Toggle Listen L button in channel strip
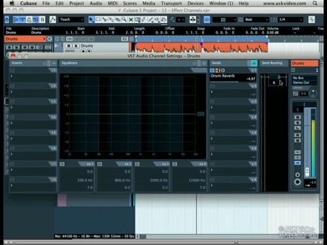This screenshot has width=327, height=245. coord(298,128)
